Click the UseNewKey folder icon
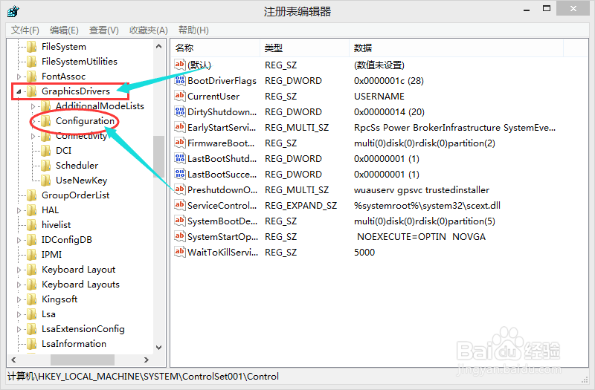 click(x=46, y=180)
